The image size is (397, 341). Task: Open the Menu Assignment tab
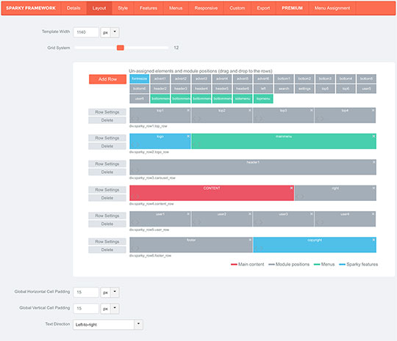[x=332, y=8]
